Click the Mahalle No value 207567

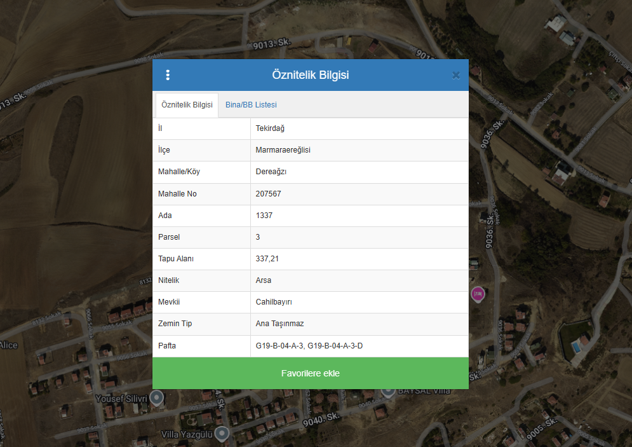pos(268,193)
